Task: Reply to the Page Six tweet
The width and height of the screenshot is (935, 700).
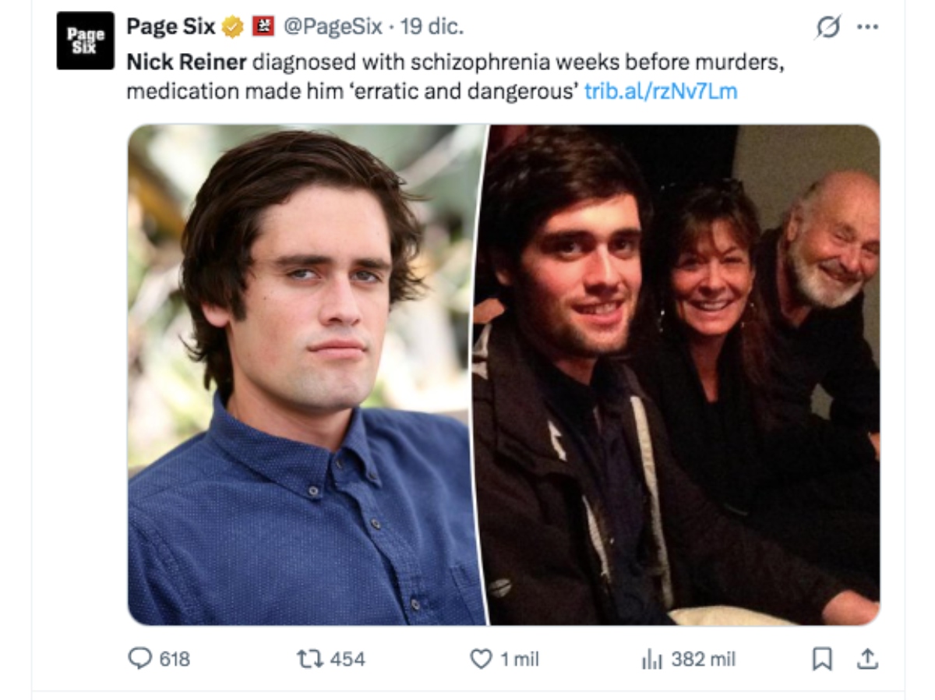Action: click(140, 659)
